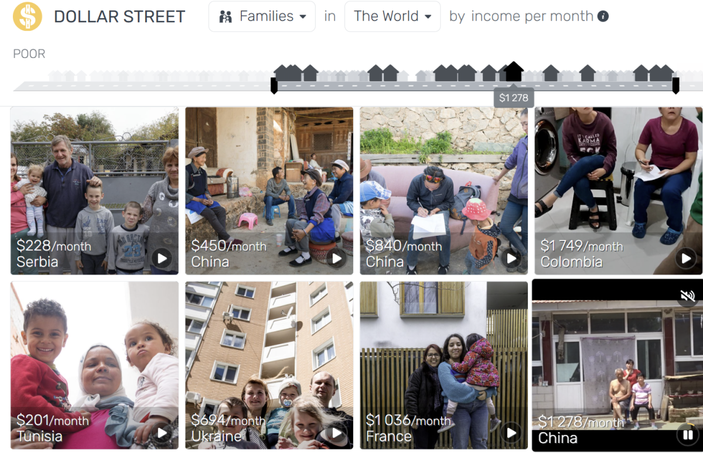Image resolution: width=703 pixels, height=453 pixels.
Task: Play the Colombia $1 749/month video
Action: (685, 258)
